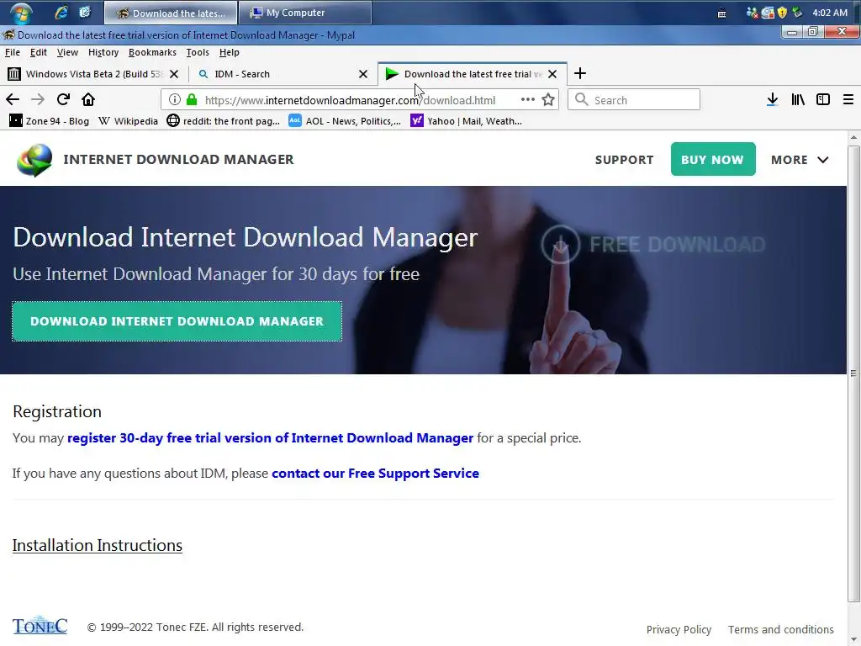Viewport: 861px width, 646px height.
Task: Open the Edit menu
Action: pos(38,52)
